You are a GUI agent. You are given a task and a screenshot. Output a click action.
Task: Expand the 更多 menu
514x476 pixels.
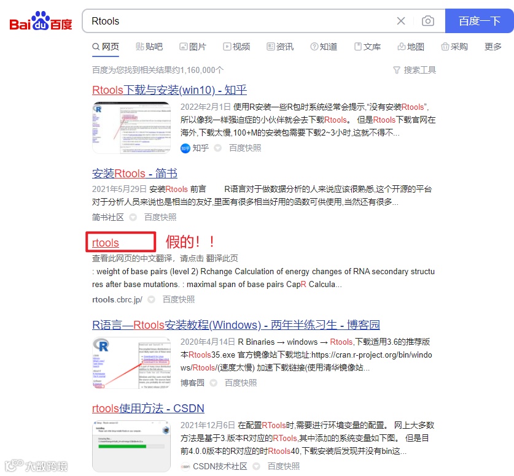point(493,47)
